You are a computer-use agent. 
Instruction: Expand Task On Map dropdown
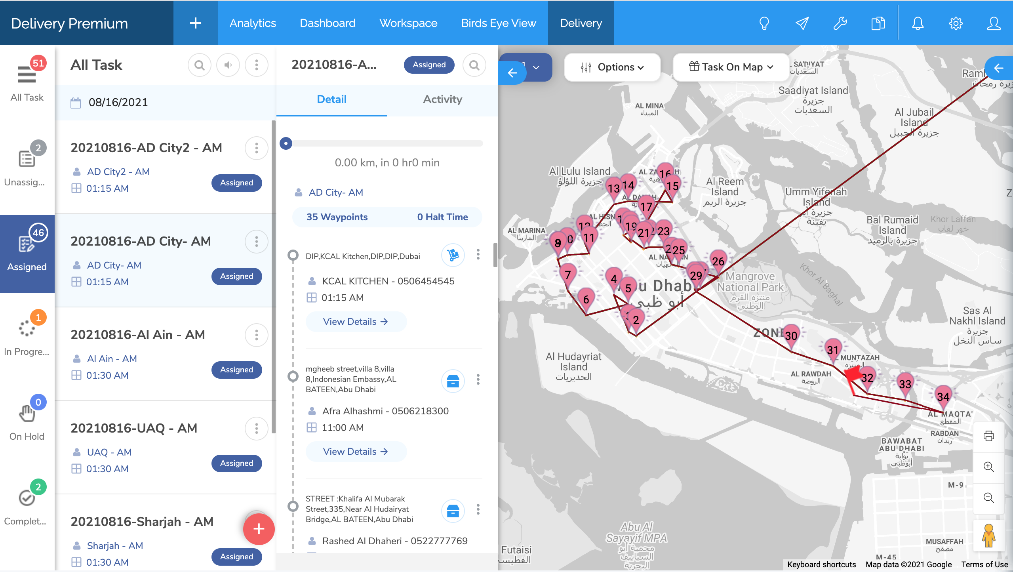[731, 67]
